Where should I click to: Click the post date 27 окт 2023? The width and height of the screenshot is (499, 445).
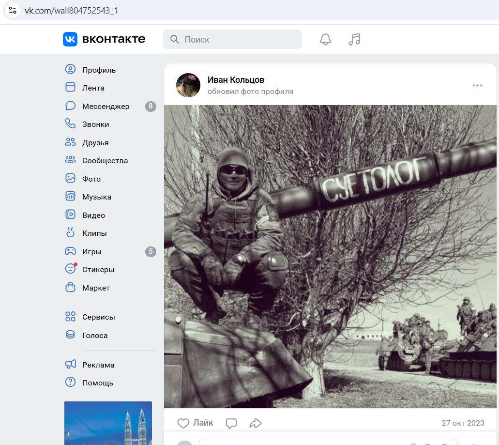(x=463, y=423)
